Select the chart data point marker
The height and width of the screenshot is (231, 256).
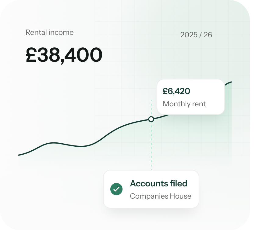pos(151,119)
